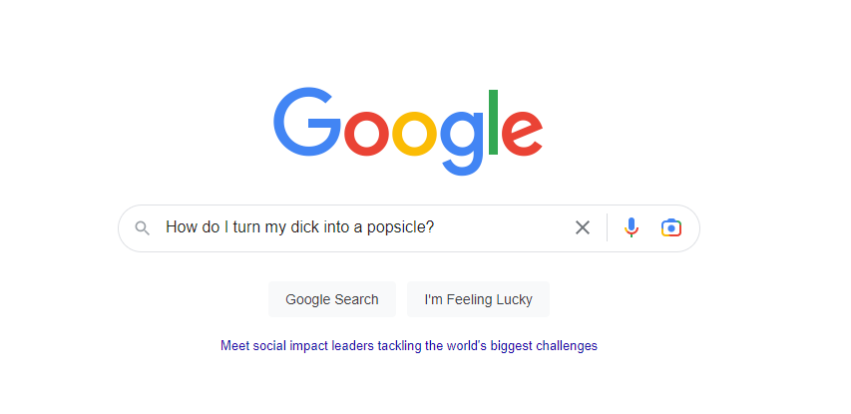Click the blue capital G in logo

pos(307,122)
